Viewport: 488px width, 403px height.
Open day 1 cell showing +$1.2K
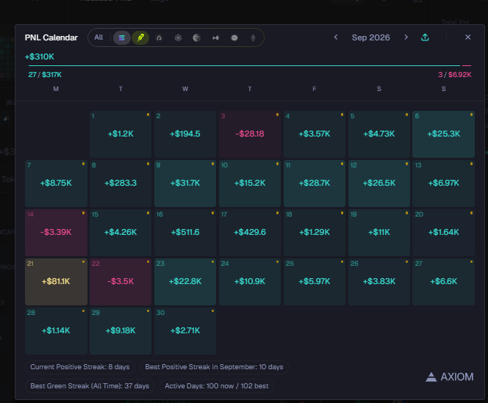coord(121,134)
